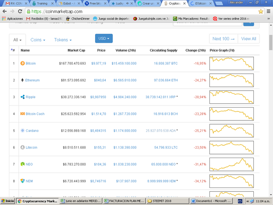Viewport: 273px width, 205px height.
Task: Switch to the Eobot tab
Action: pyautogui.click(x=69, y=3)
